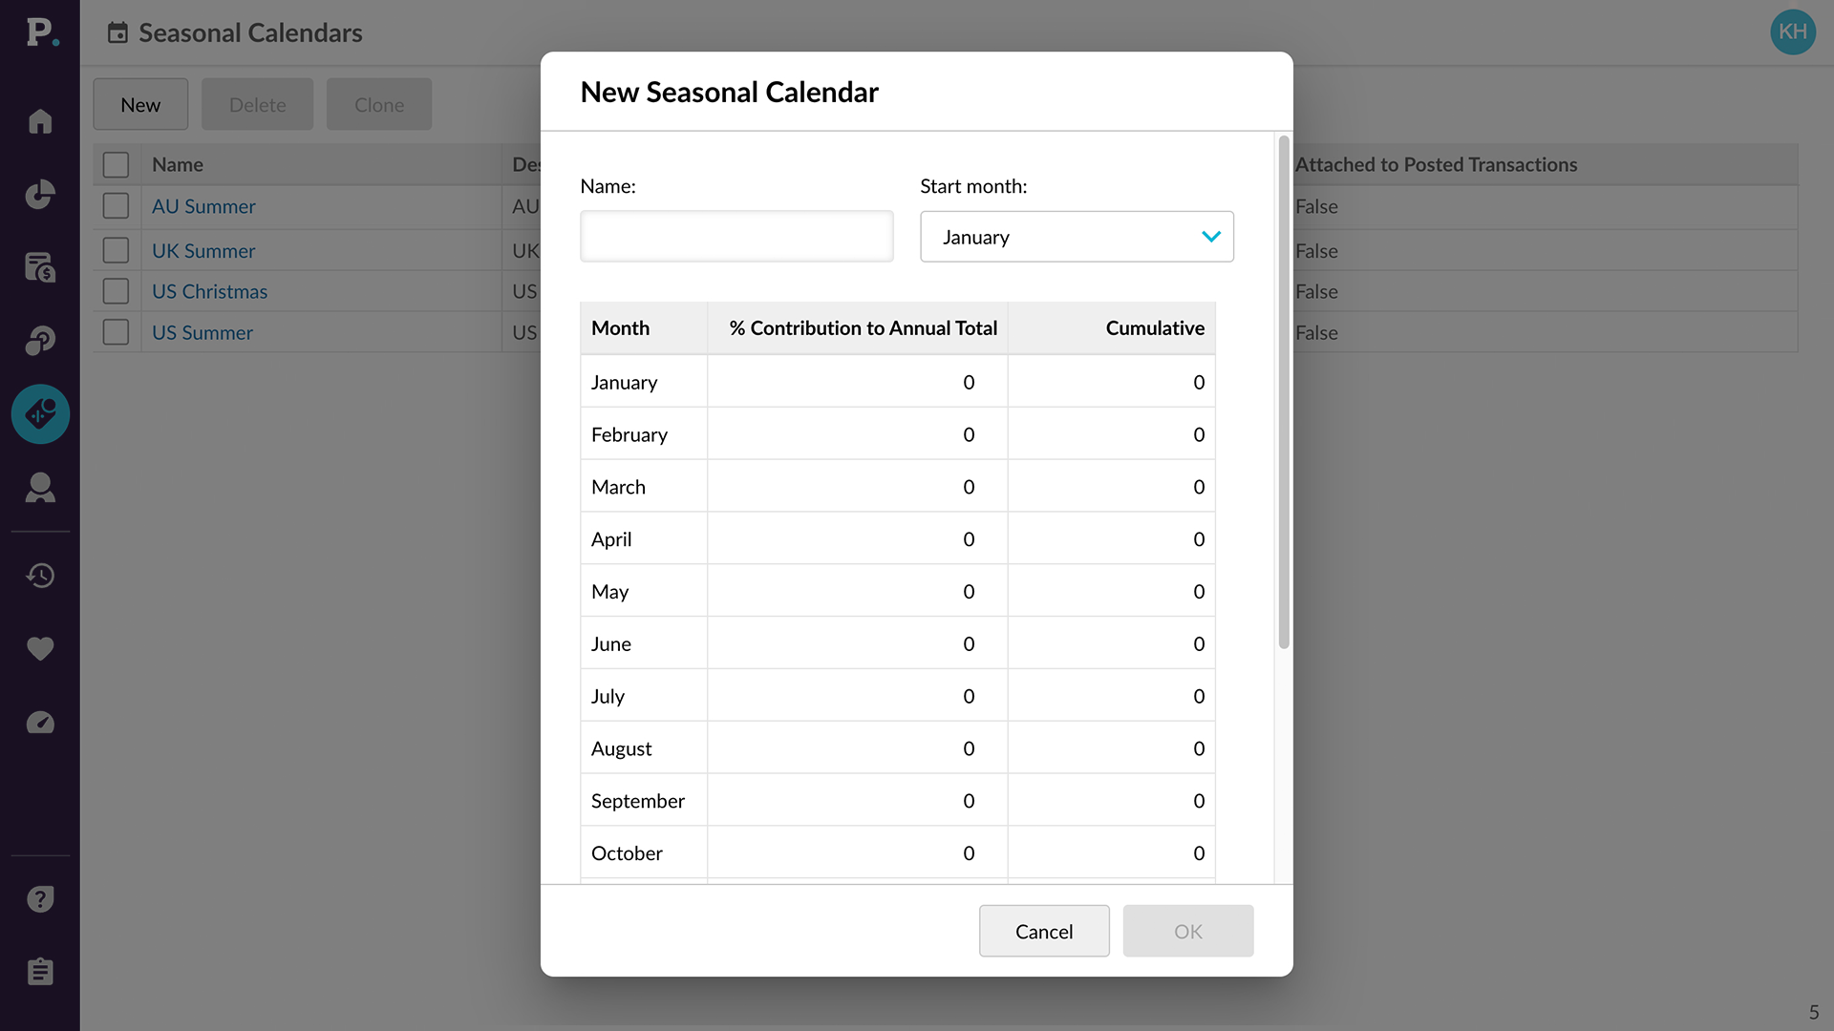Click the help question mark icon

[x=40, y=899]
